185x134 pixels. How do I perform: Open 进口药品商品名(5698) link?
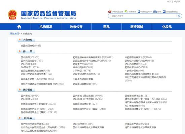coord(136,64)
